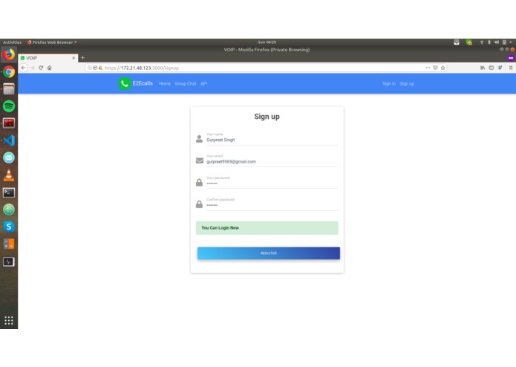516x367 pixels.
Task: Open Spotify from the dock
Action: 9,106
